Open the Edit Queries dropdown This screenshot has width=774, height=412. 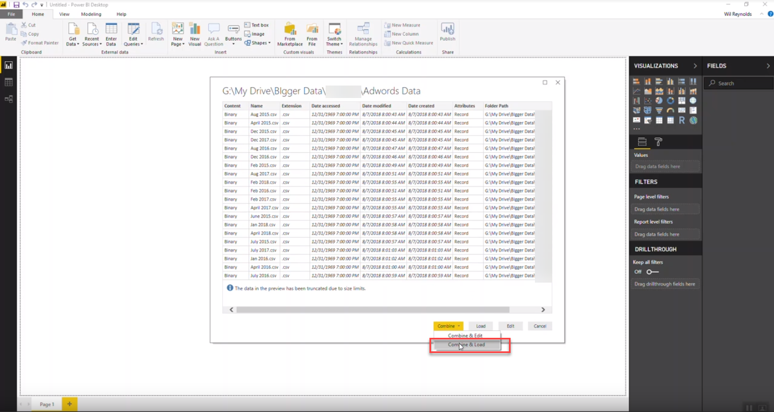[133, 34]
